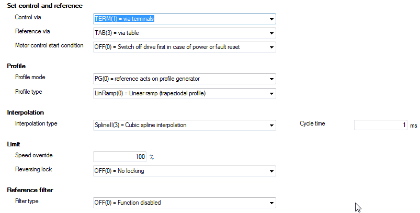This screenshot has width=420, height=213.
Task: Open the Control via dropdown arrow
Action: coord(271,19)
